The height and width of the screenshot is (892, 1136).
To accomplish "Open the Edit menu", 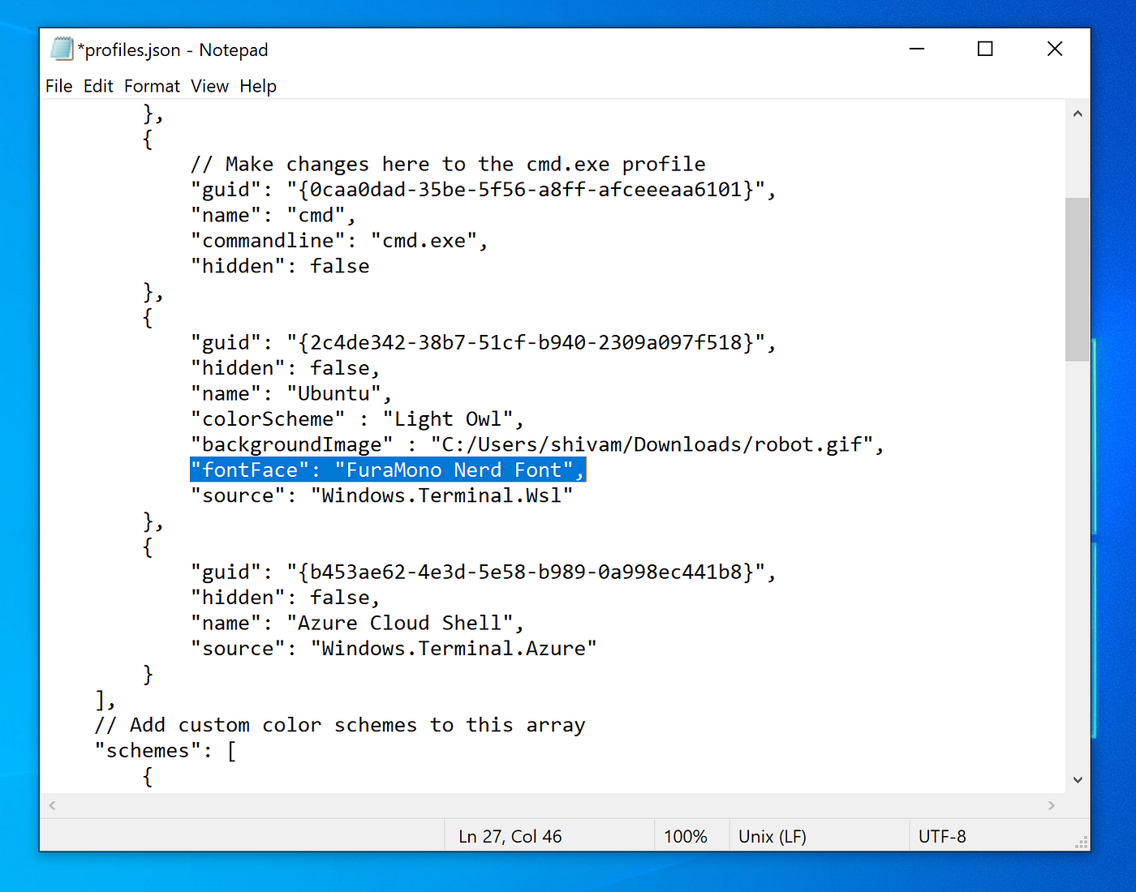I will pos(97,86).
